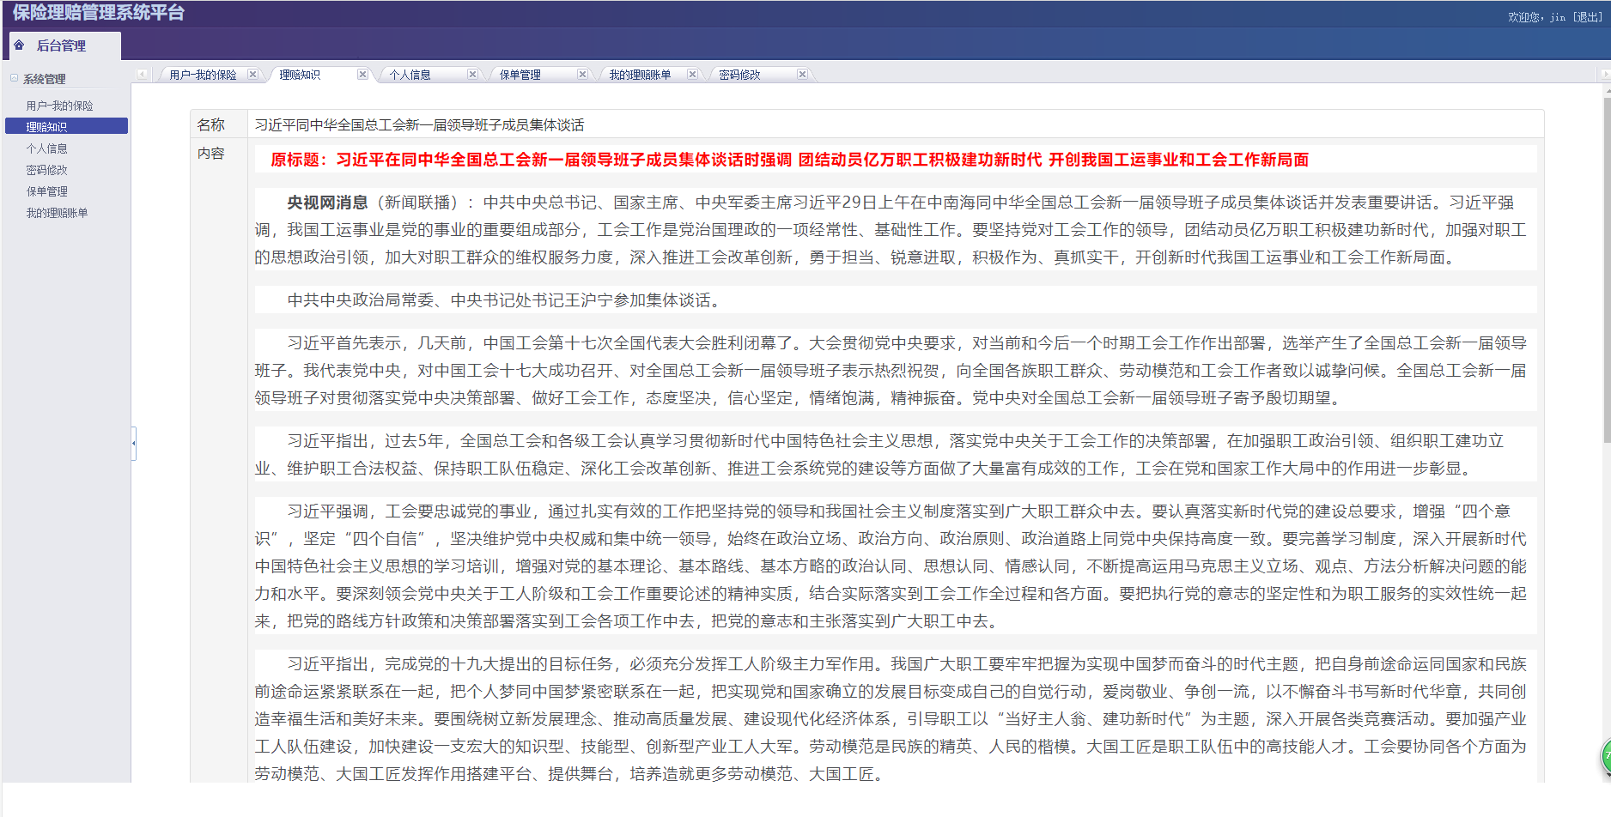Close the 我的理赔账单 tab
1611x817 pixels.
click(x=692, y=74)
